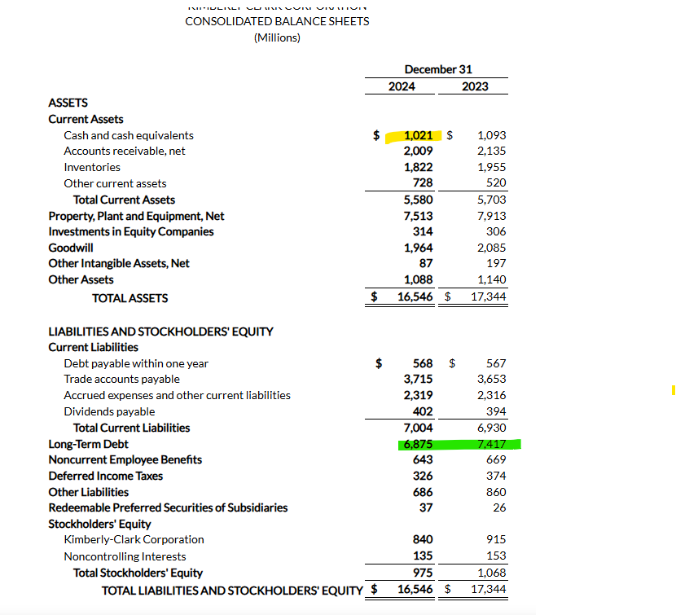
Task: Click the "Accounts receivable, net" label
Action: [124, 151]
